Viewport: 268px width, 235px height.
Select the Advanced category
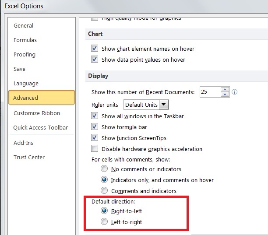coord(42,98)
